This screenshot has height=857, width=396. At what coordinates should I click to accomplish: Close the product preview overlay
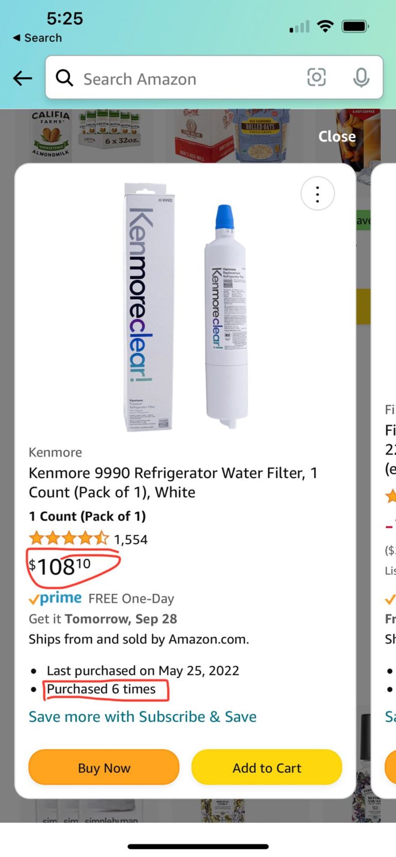337,136
